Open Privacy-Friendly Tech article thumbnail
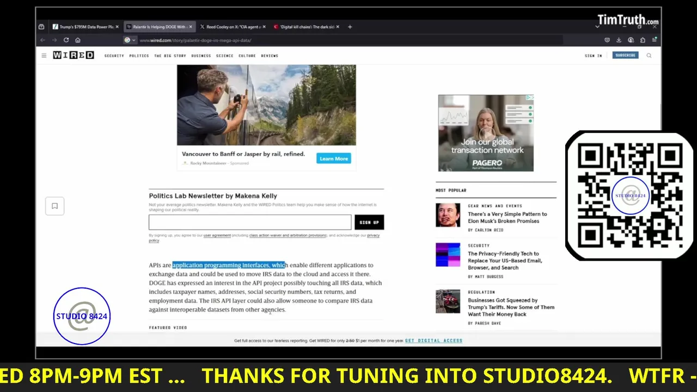Screen dimensions: 697x392 coord(448,255)
